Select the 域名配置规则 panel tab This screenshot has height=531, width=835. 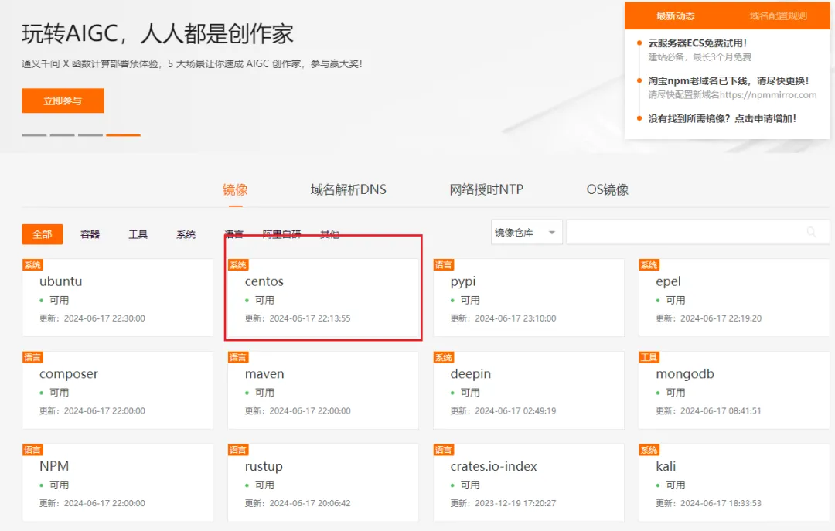pyautogui.click(x=778, y=16)
